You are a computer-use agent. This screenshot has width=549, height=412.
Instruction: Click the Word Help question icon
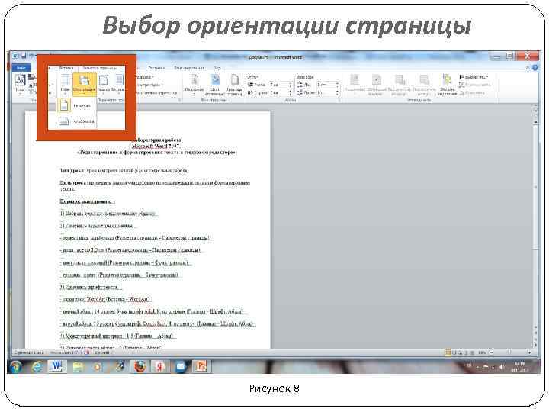point(535,68)
